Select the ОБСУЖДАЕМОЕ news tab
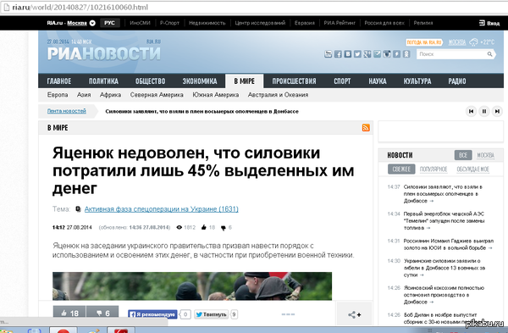This screenshot has height=333, width=508. point(473,169)
